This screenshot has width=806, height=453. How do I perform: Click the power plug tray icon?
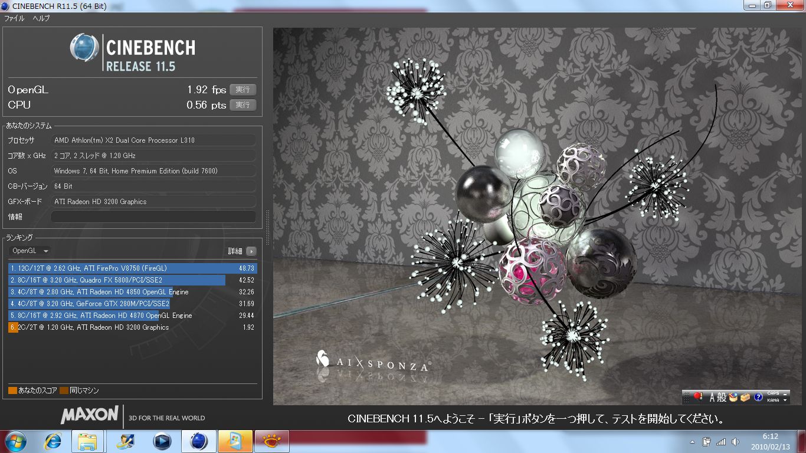coord(706,441)
